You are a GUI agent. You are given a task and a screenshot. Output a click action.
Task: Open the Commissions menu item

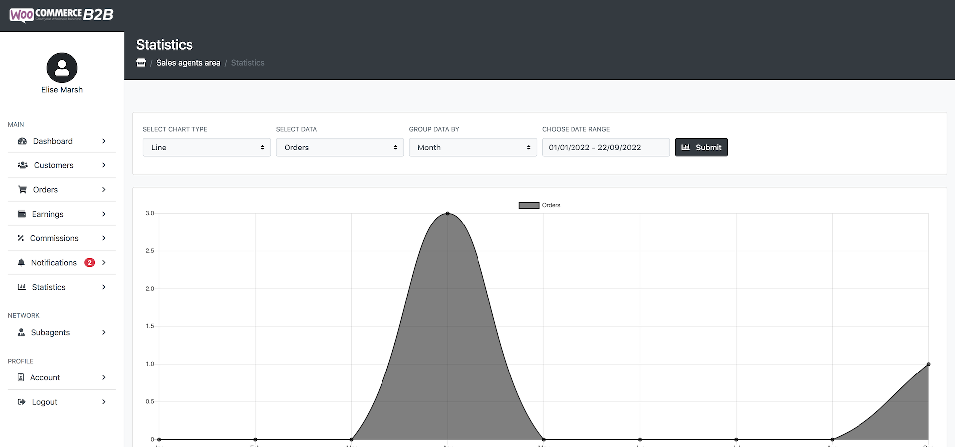[62, 238]
